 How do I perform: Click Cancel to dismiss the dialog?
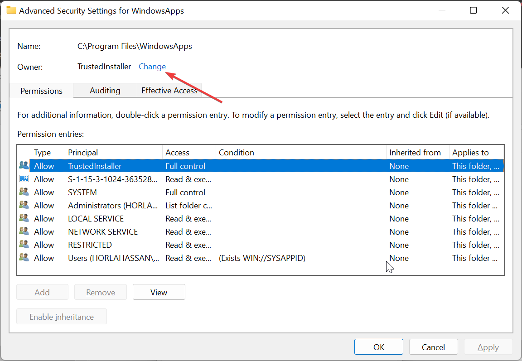(433, 347)
